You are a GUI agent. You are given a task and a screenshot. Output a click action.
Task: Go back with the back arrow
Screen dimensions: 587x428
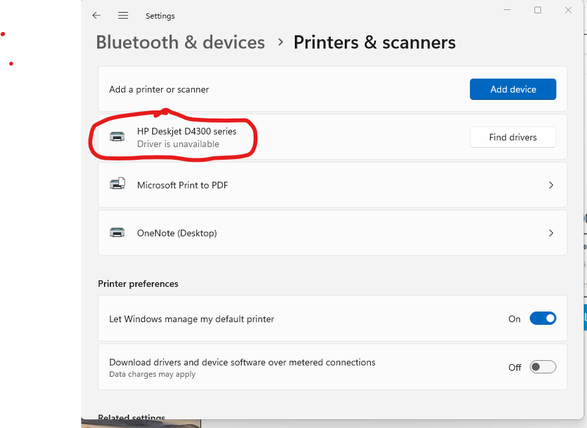tap(97, 15)
